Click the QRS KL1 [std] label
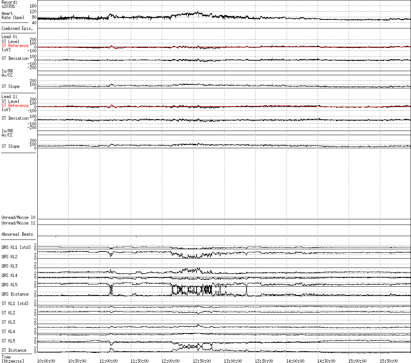411x363 pixels. tap(16, 247)
